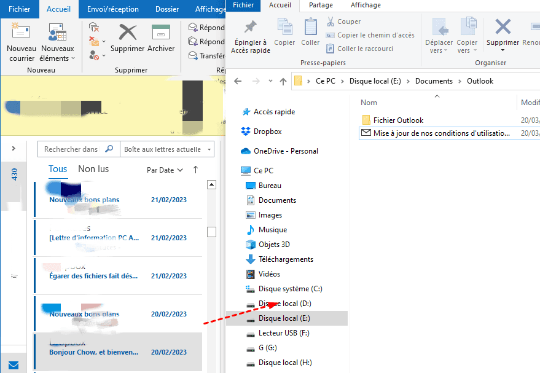Viewport: 540px width, 373px height.
Task: Click the Coller clipboard icon
Action: click(x=310, y=28)
